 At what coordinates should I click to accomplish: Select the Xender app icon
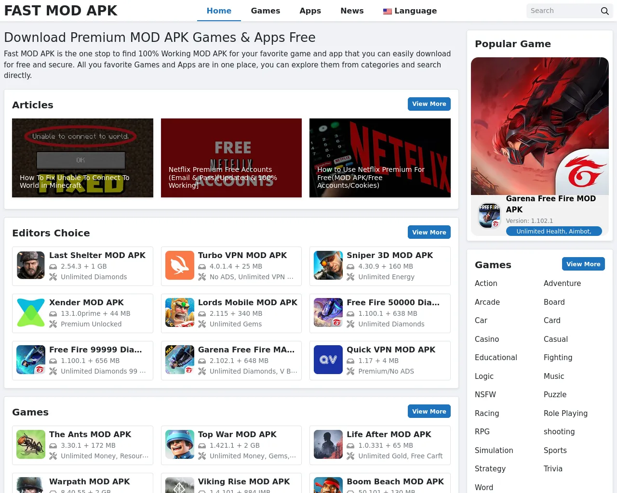pos(31,312)
